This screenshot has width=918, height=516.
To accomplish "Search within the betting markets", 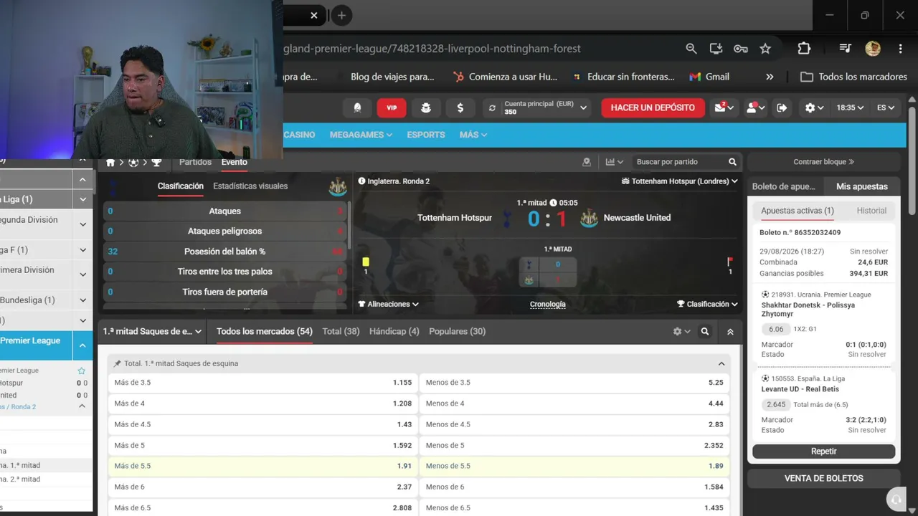I will (705, 332).
